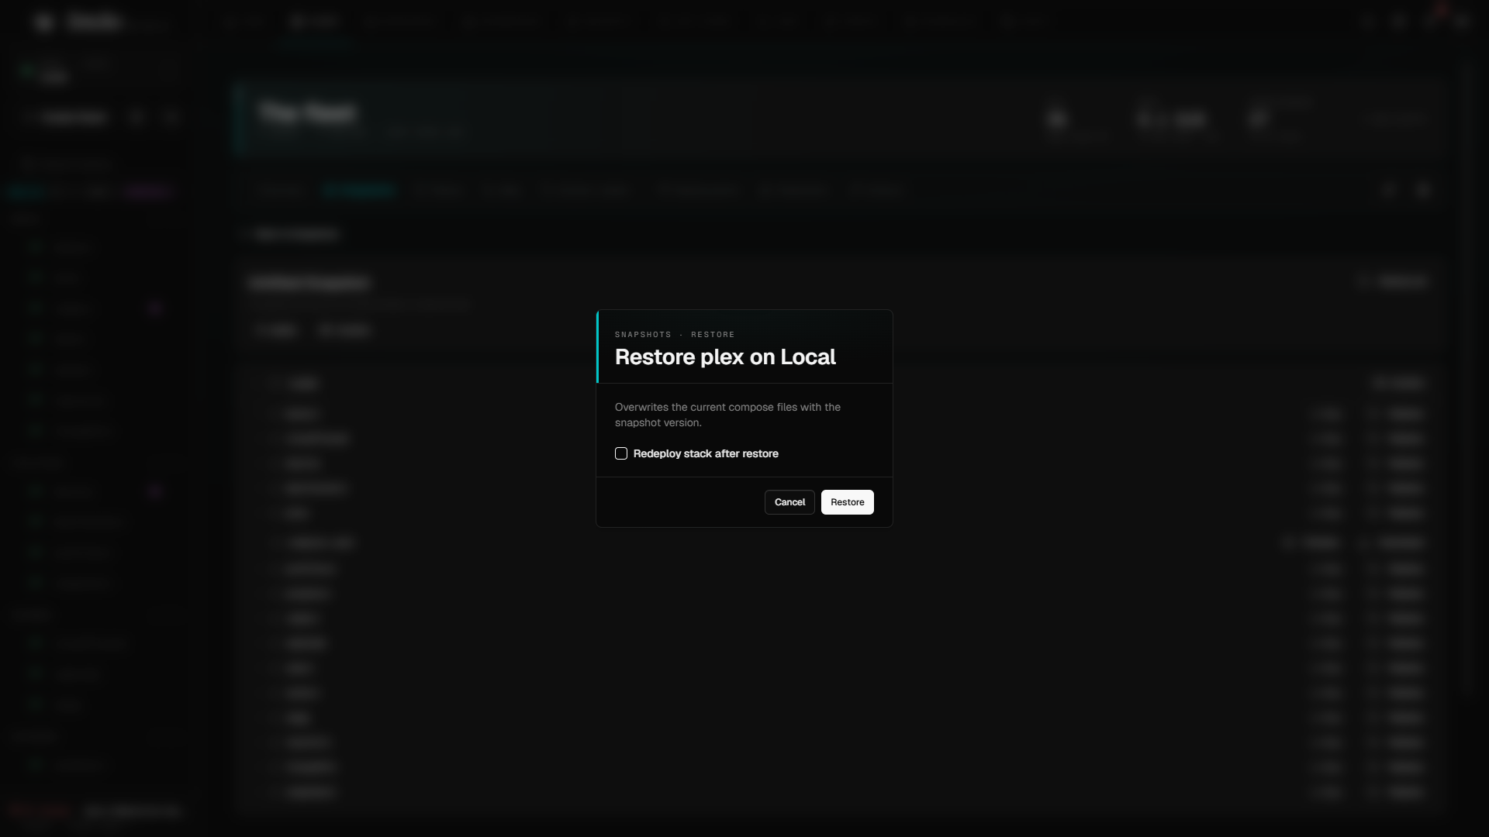Cancel the restore dialog

click(x=789, y=502)
